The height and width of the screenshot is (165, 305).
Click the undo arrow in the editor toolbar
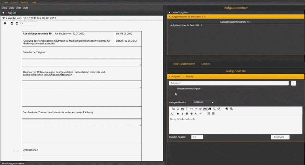[x=191, y=109]
